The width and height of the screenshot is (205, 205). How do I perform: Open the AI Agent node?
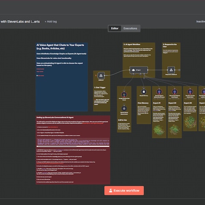click(139, 70)
